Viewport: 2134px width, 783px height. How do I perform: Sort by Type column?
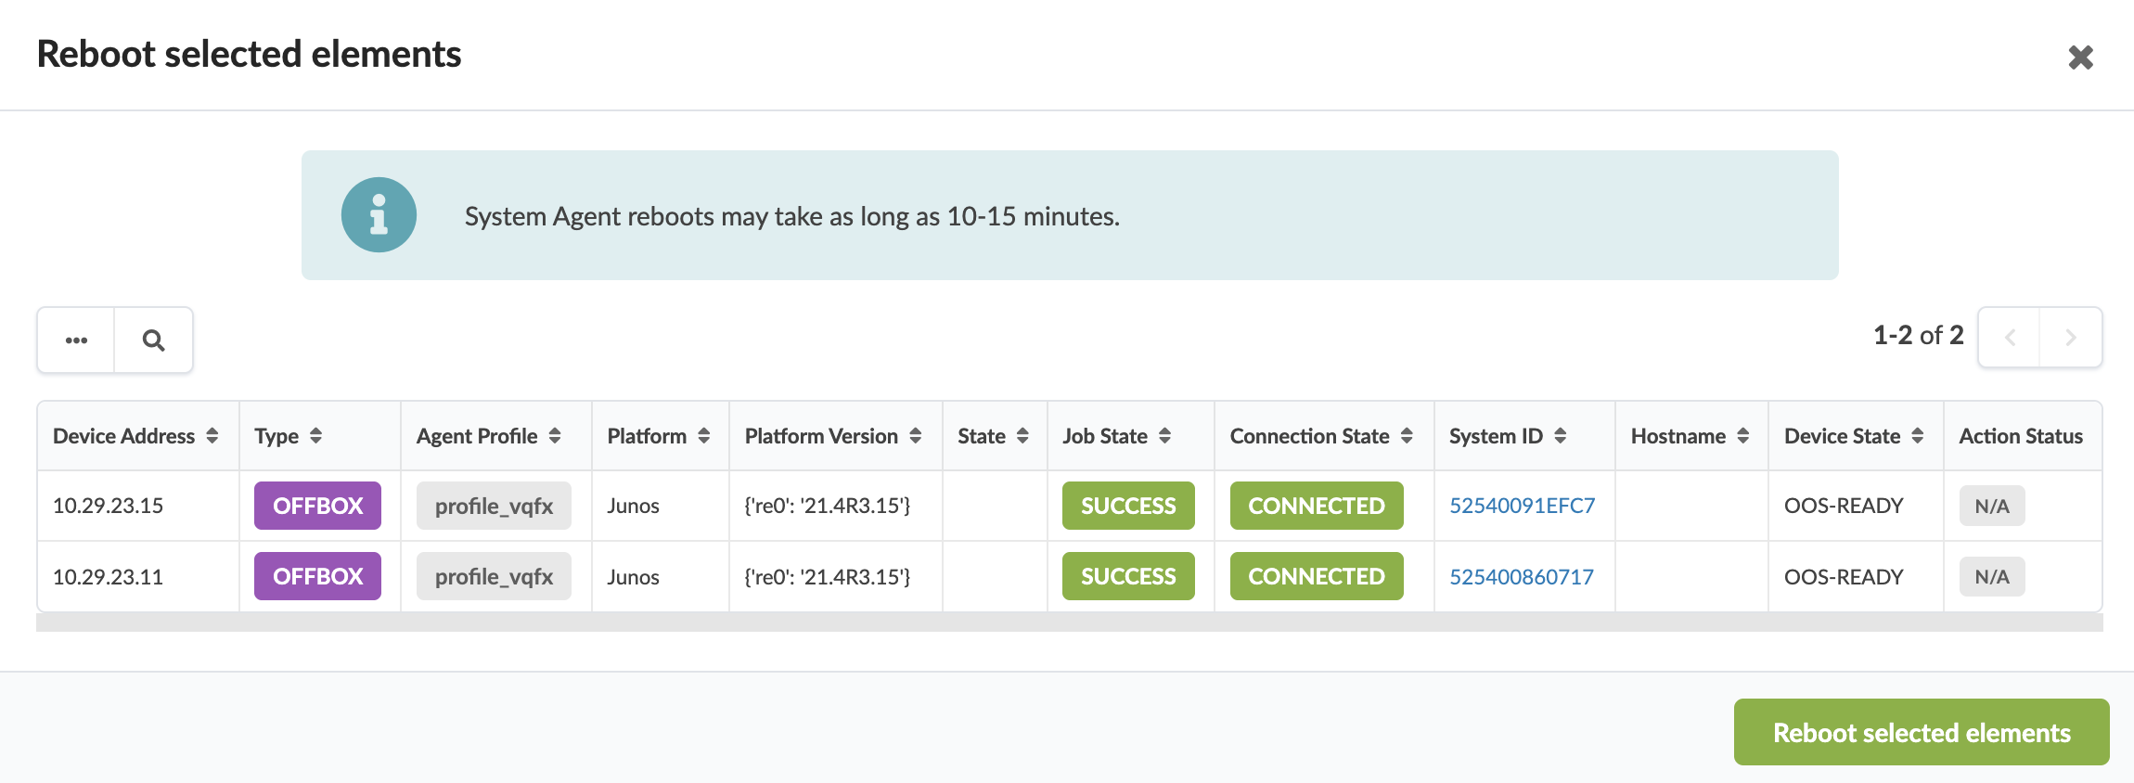[315, 436]
